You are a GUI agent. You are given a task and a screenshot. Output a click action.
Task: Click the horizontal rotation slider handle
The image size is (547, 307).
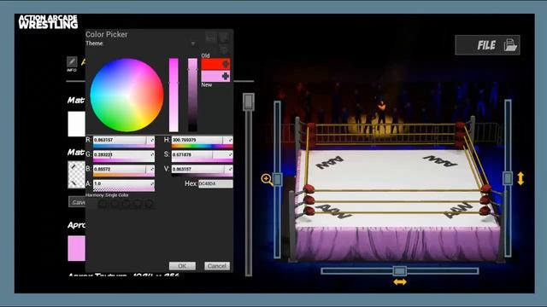[x=399, y=271]
